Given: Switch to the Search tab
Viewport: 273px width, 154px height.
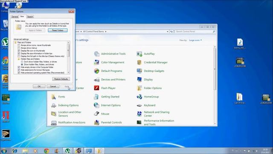Looking at the screenshot, I should click(30, 17).
